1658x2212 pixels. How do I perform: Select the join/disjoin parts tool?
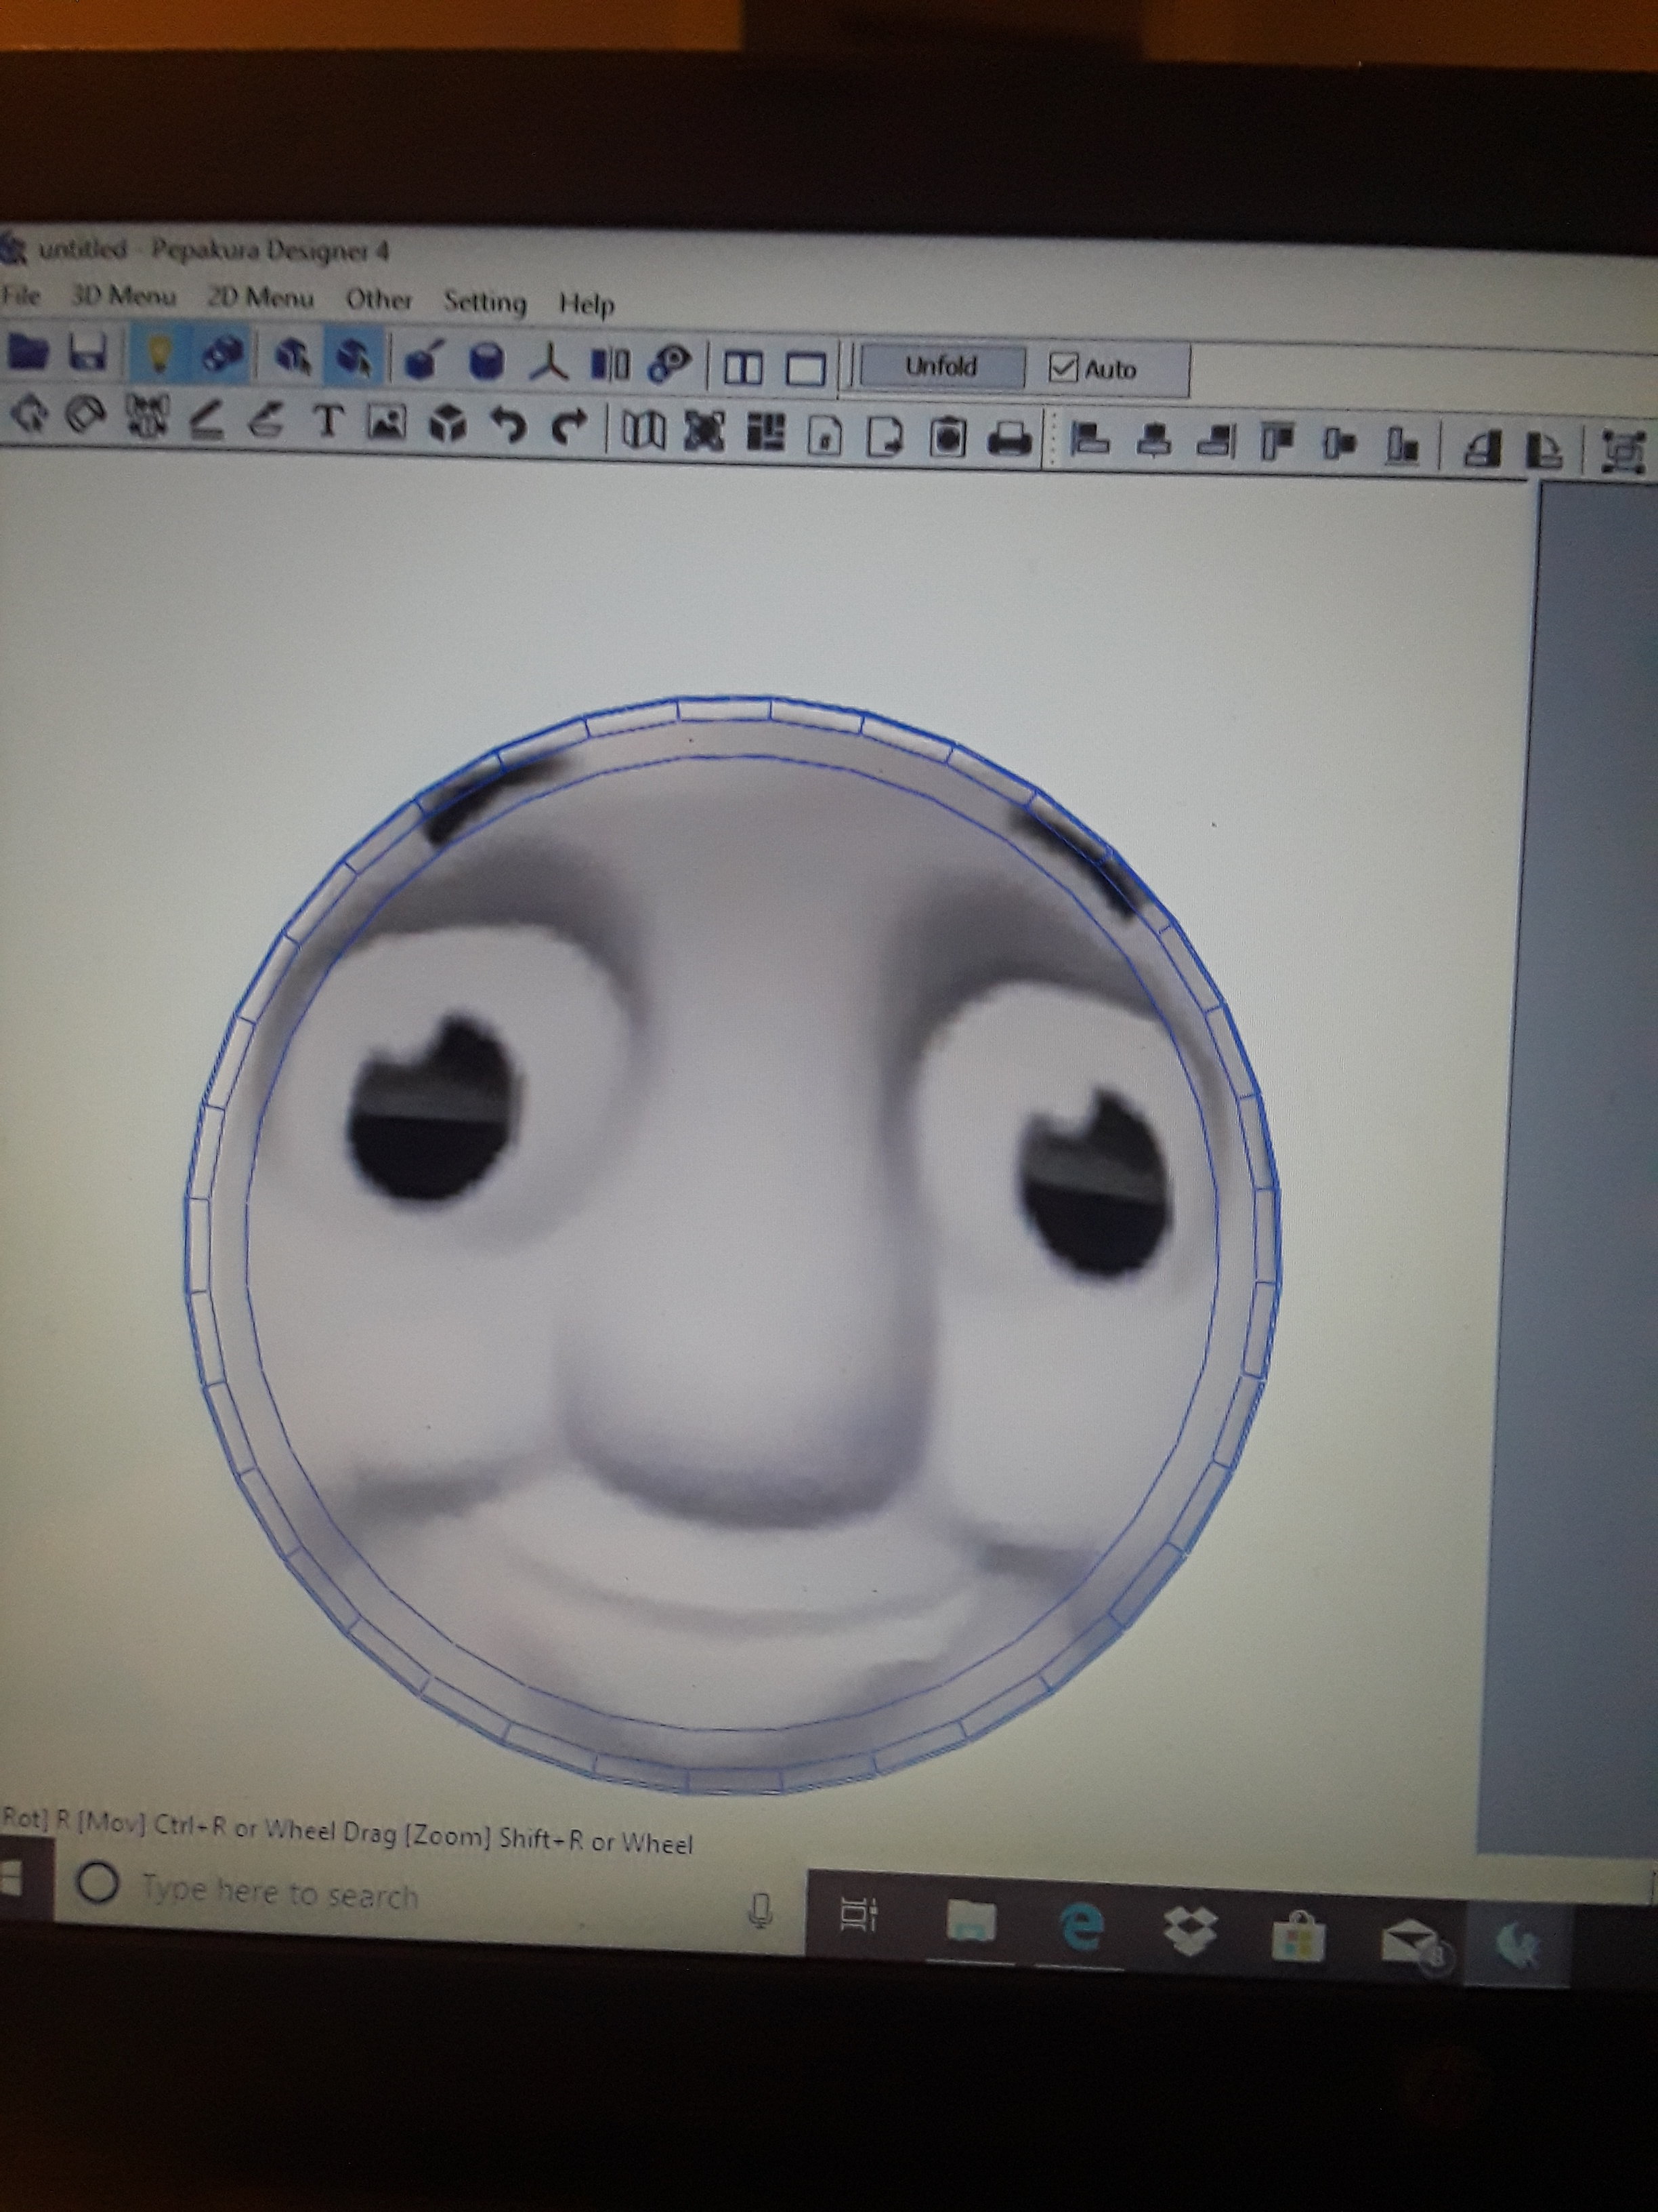tap(148, 418)
